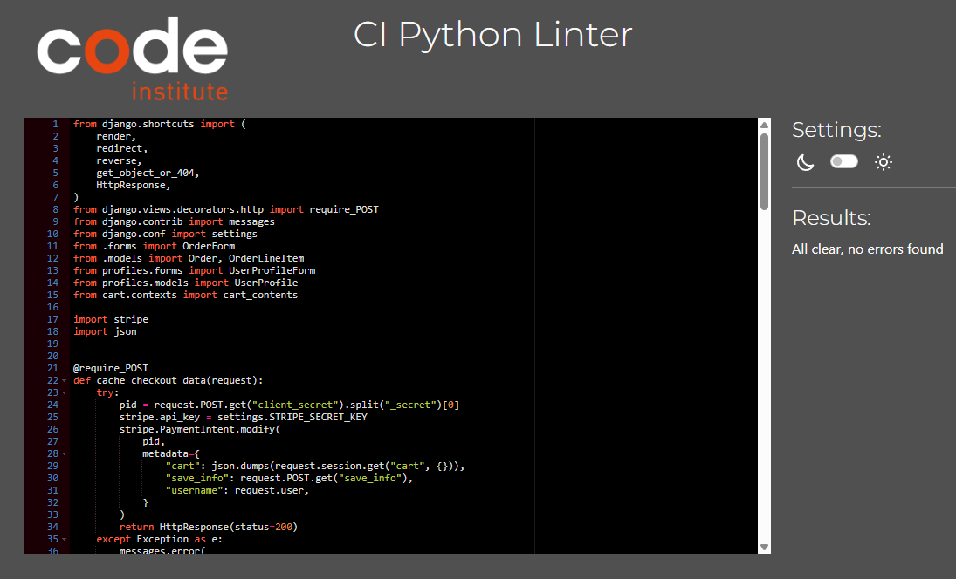Click the 'pid = request.POST.get' line
Image resolution: width=956 pixels, height=579 pixels.
pos(289,405)
